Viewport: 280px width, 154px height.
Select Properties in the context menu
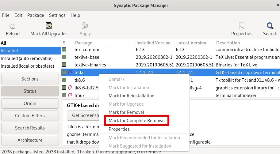tap(119, 129)
